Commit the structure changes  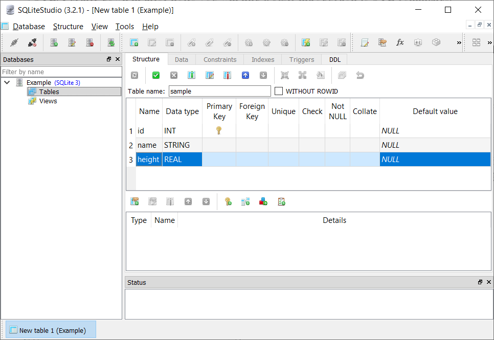pyautogui.click(x=156, y=75)
